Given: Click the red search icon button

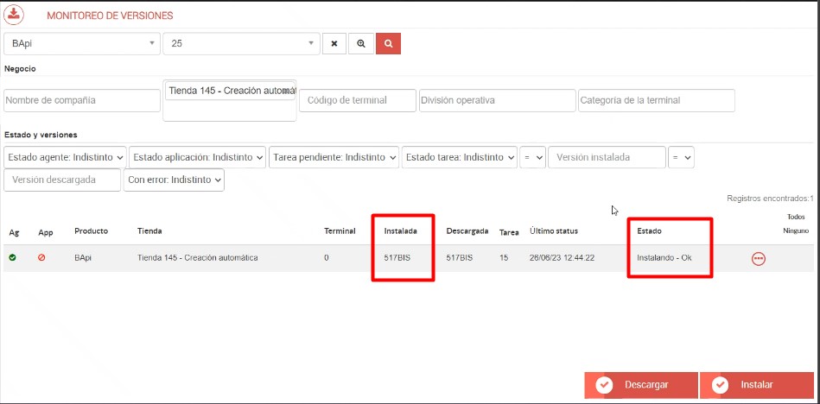Looking at the screenshot, I should [x=389, y=43].
